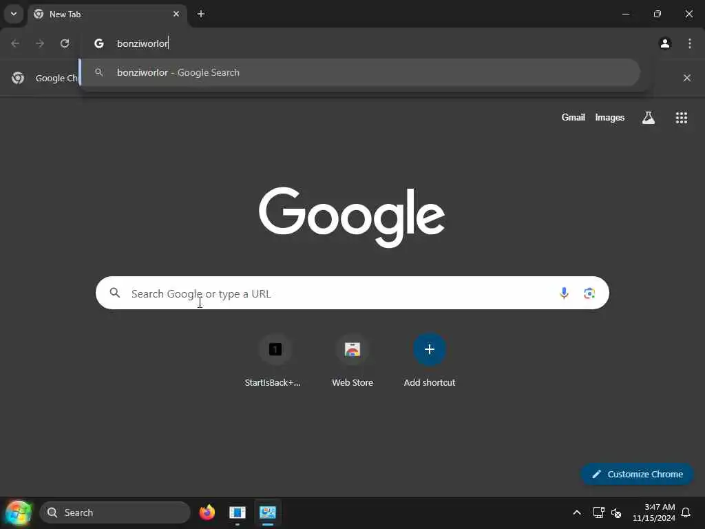Screen dimensions: 705x529
Task: Minimize the Chrome window
Action: click(x=625, y=14)
